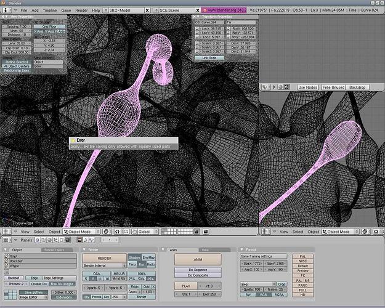The width and height of the screenshot is (385, 308).
Task: Click the folder icon beside //backbuf path
Action: [6, 261]
